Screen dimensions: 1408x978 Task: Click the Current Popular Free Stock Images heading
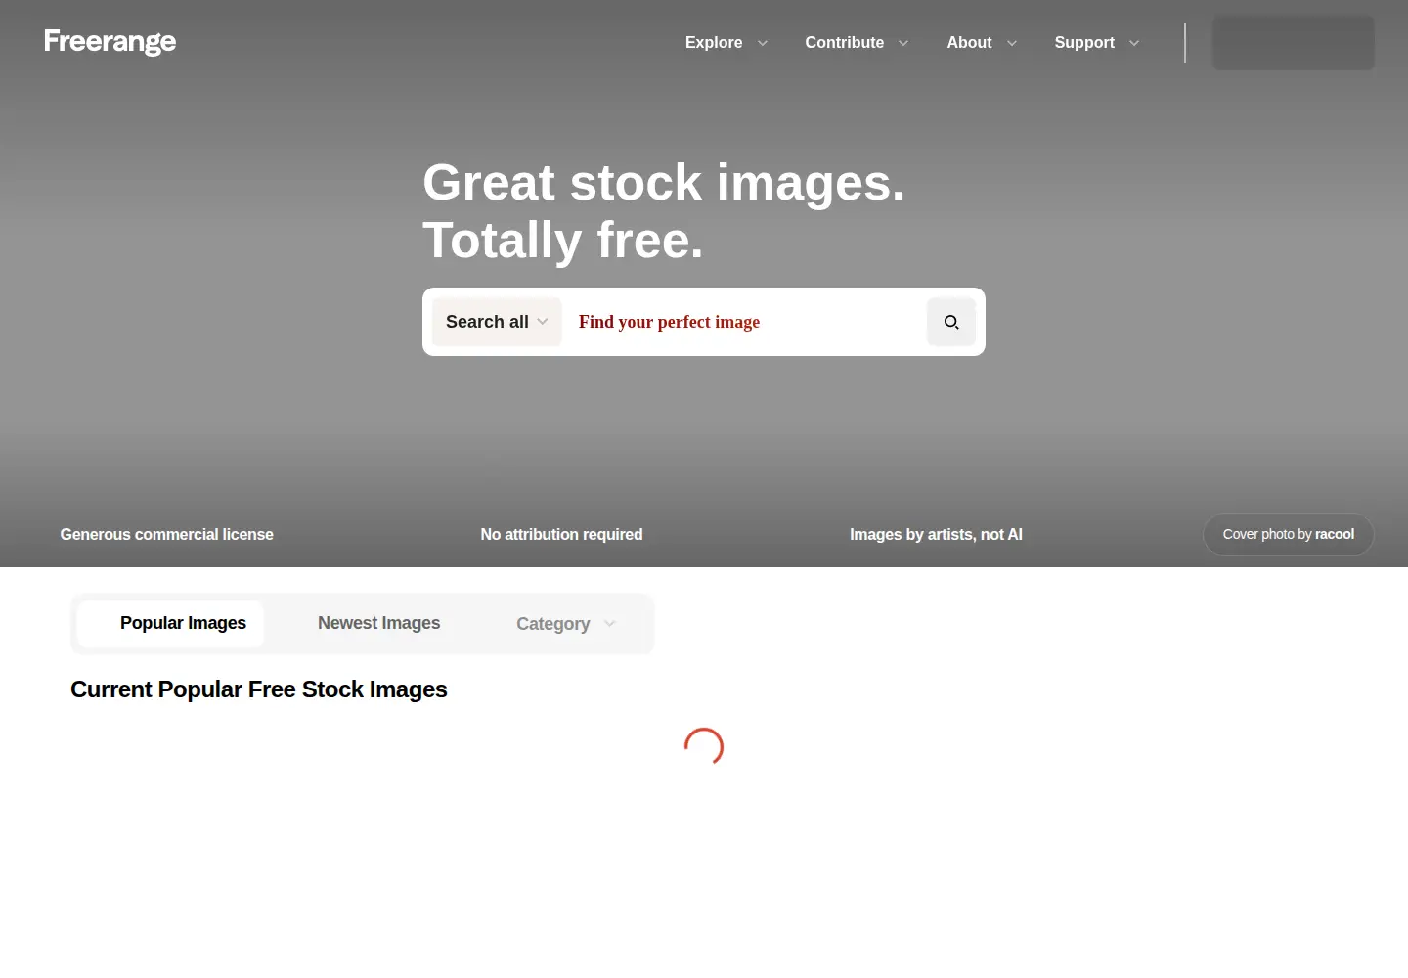coord(259,689)
